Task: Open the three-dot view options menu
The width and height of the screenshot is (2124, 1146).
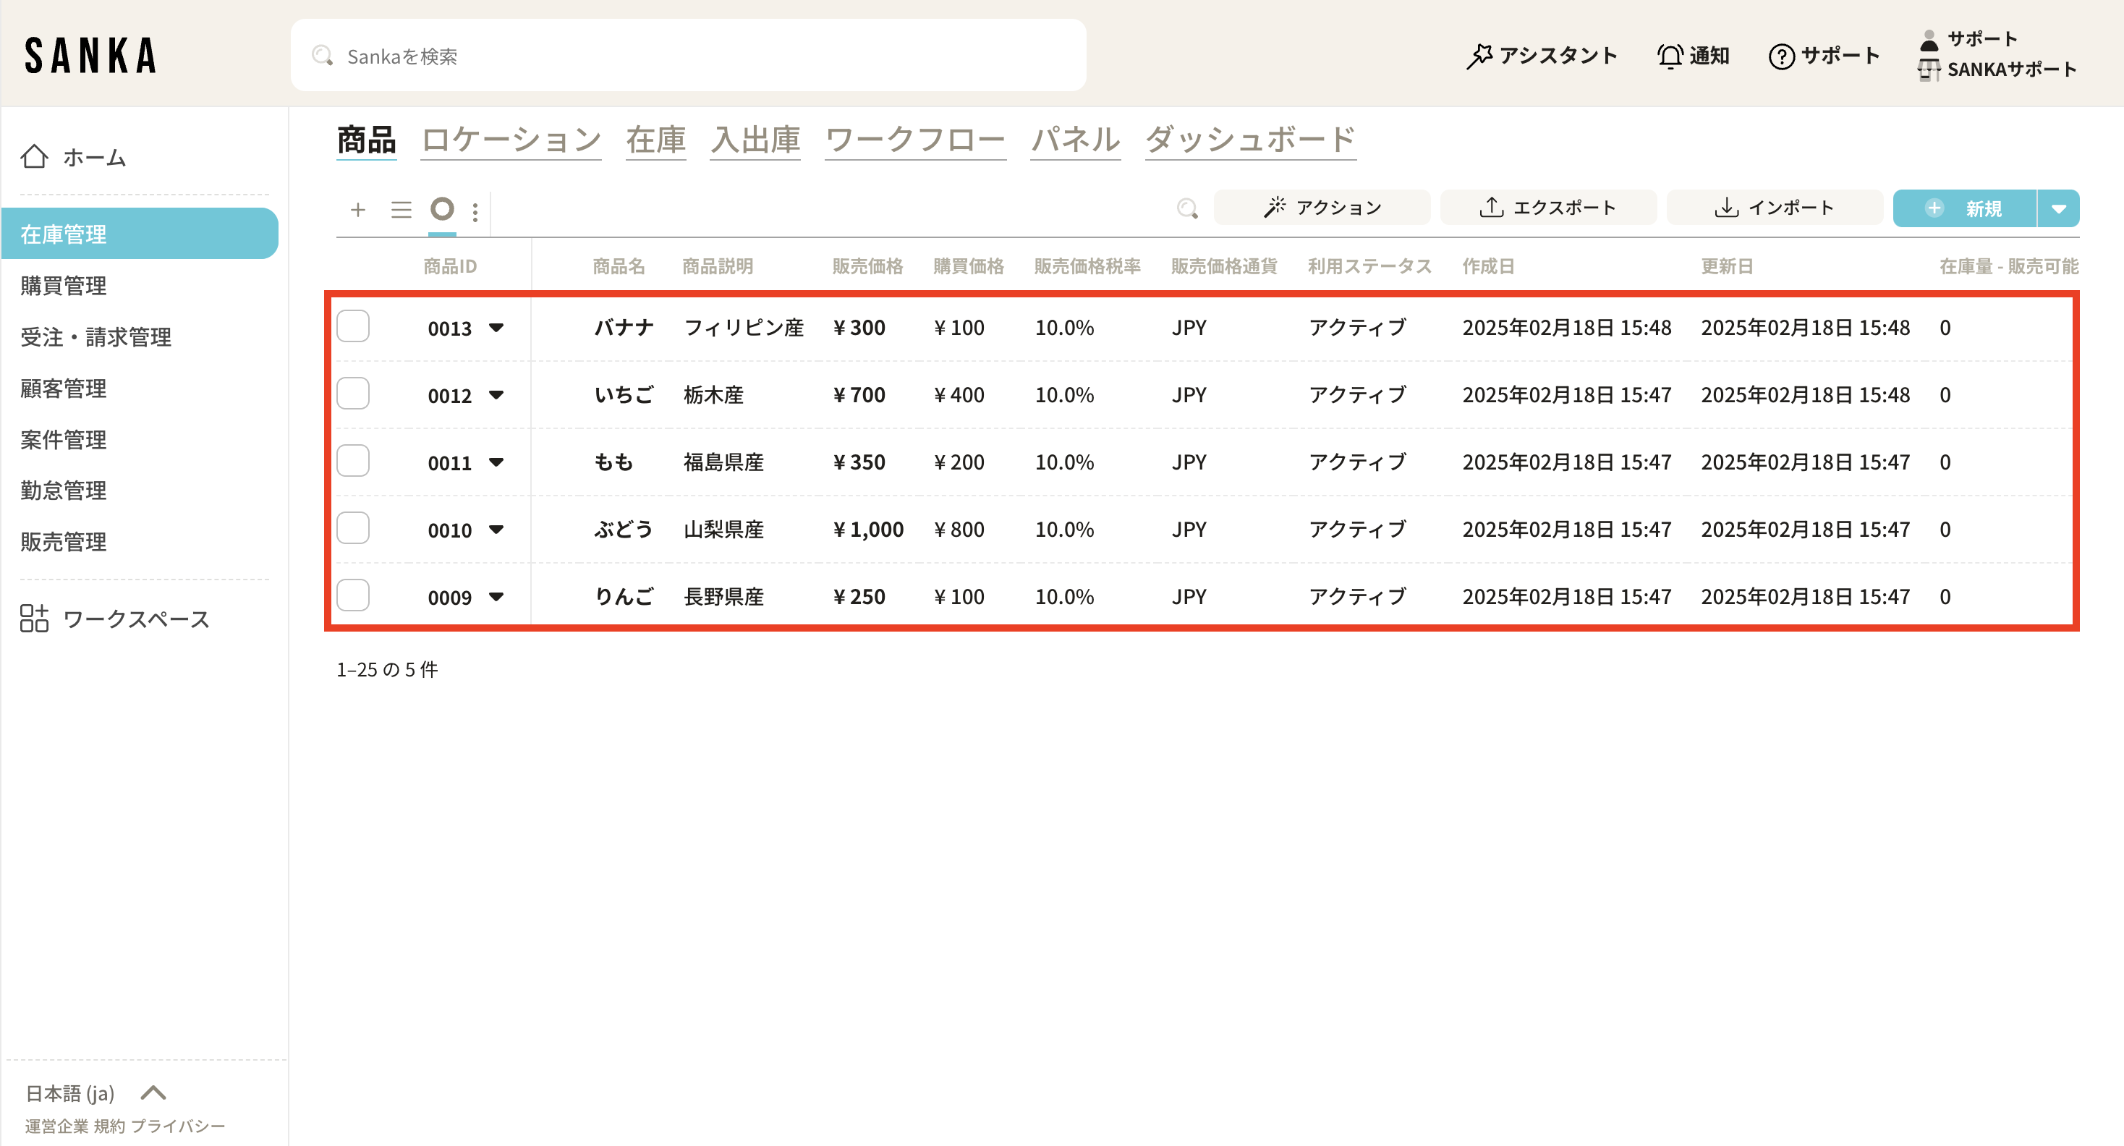Action: point(475,212)
